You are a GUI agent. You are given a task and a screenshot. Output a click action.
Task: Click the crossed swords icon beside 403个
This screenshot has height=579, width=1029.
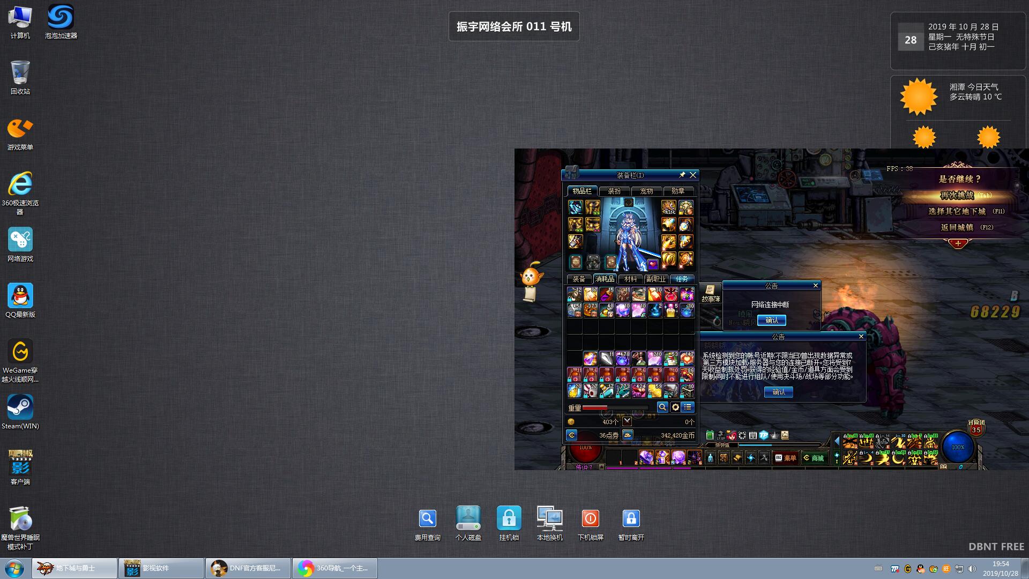tap(627, 421)
